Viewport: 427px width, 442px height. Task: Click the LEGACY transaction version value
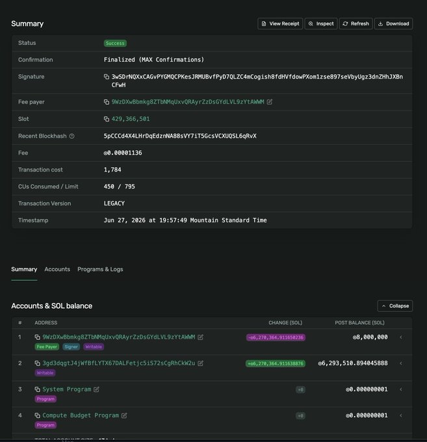(x=114, y=203)
